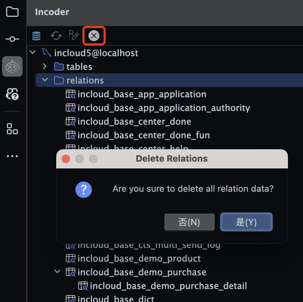The image size is (303, 302).
Task: Collapse the incloud5@localhost connection node
Action: [33, 53]
